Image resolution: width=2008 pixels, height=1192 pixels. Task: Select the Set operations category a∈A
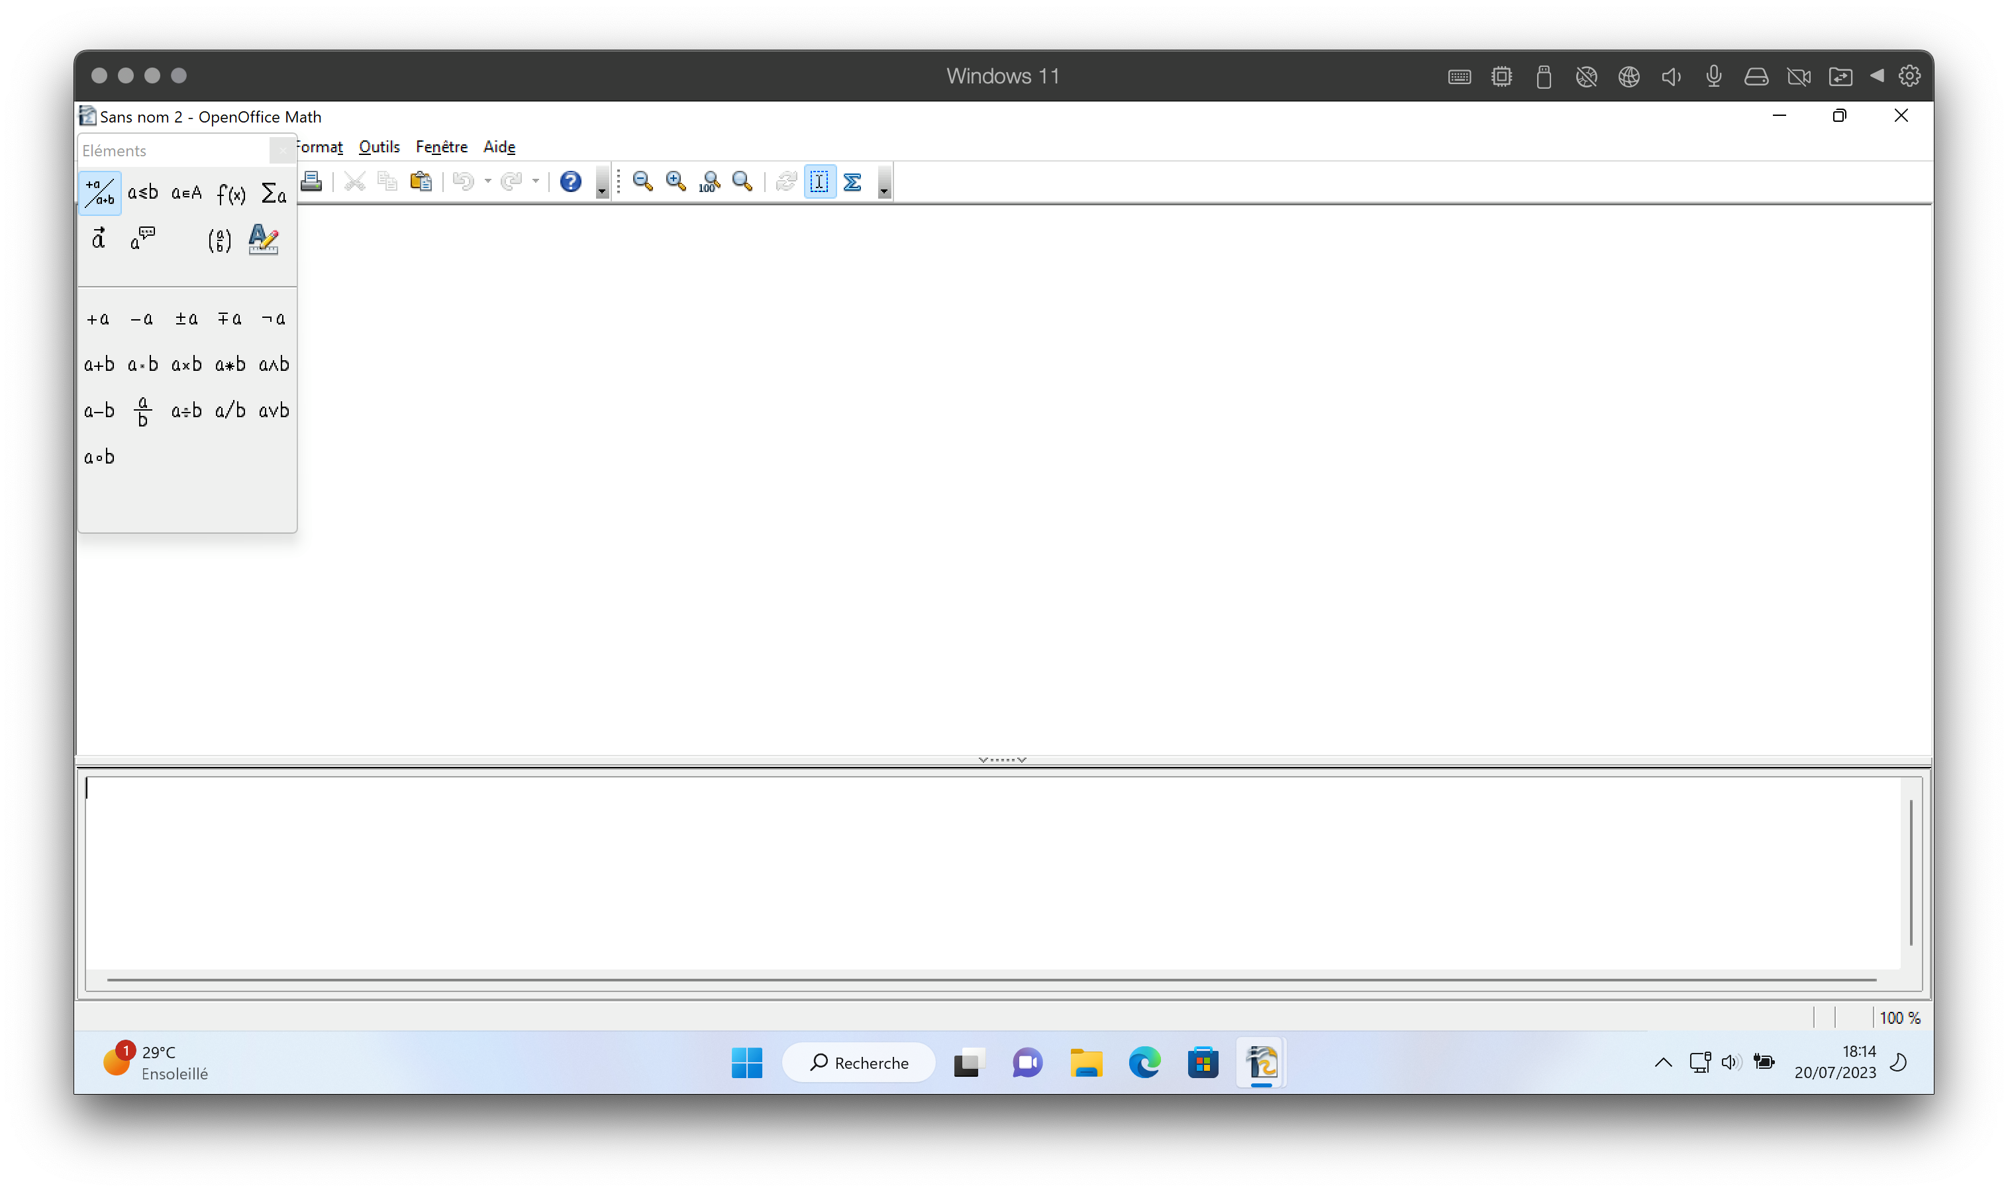pyautogui.click(x=186, y=193)
